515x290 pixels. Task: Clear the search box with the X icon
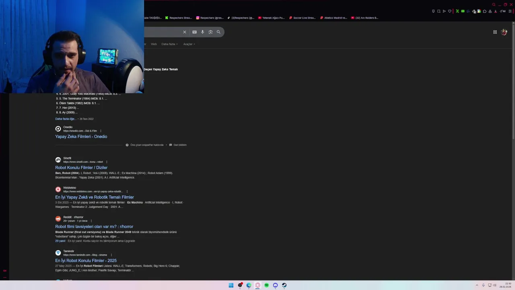tap(185, 32)
